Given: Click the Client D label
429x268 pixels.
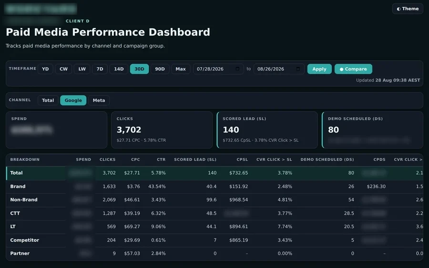Looking at the screenshot, I should point(77,21).
